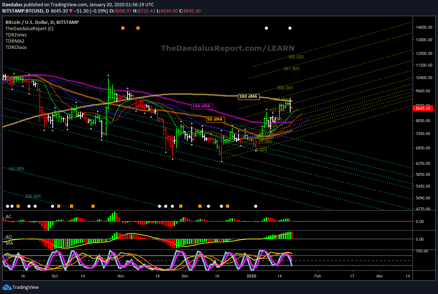Click the 10400.00 price axis value

coord(424,78)
